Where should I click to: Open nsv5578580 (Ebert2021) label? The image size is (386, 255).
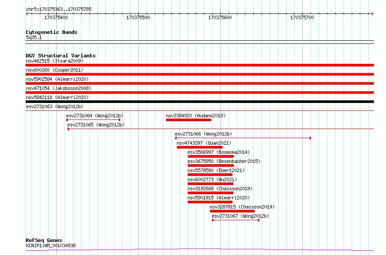pyautogui.click(x=216, y=170)
